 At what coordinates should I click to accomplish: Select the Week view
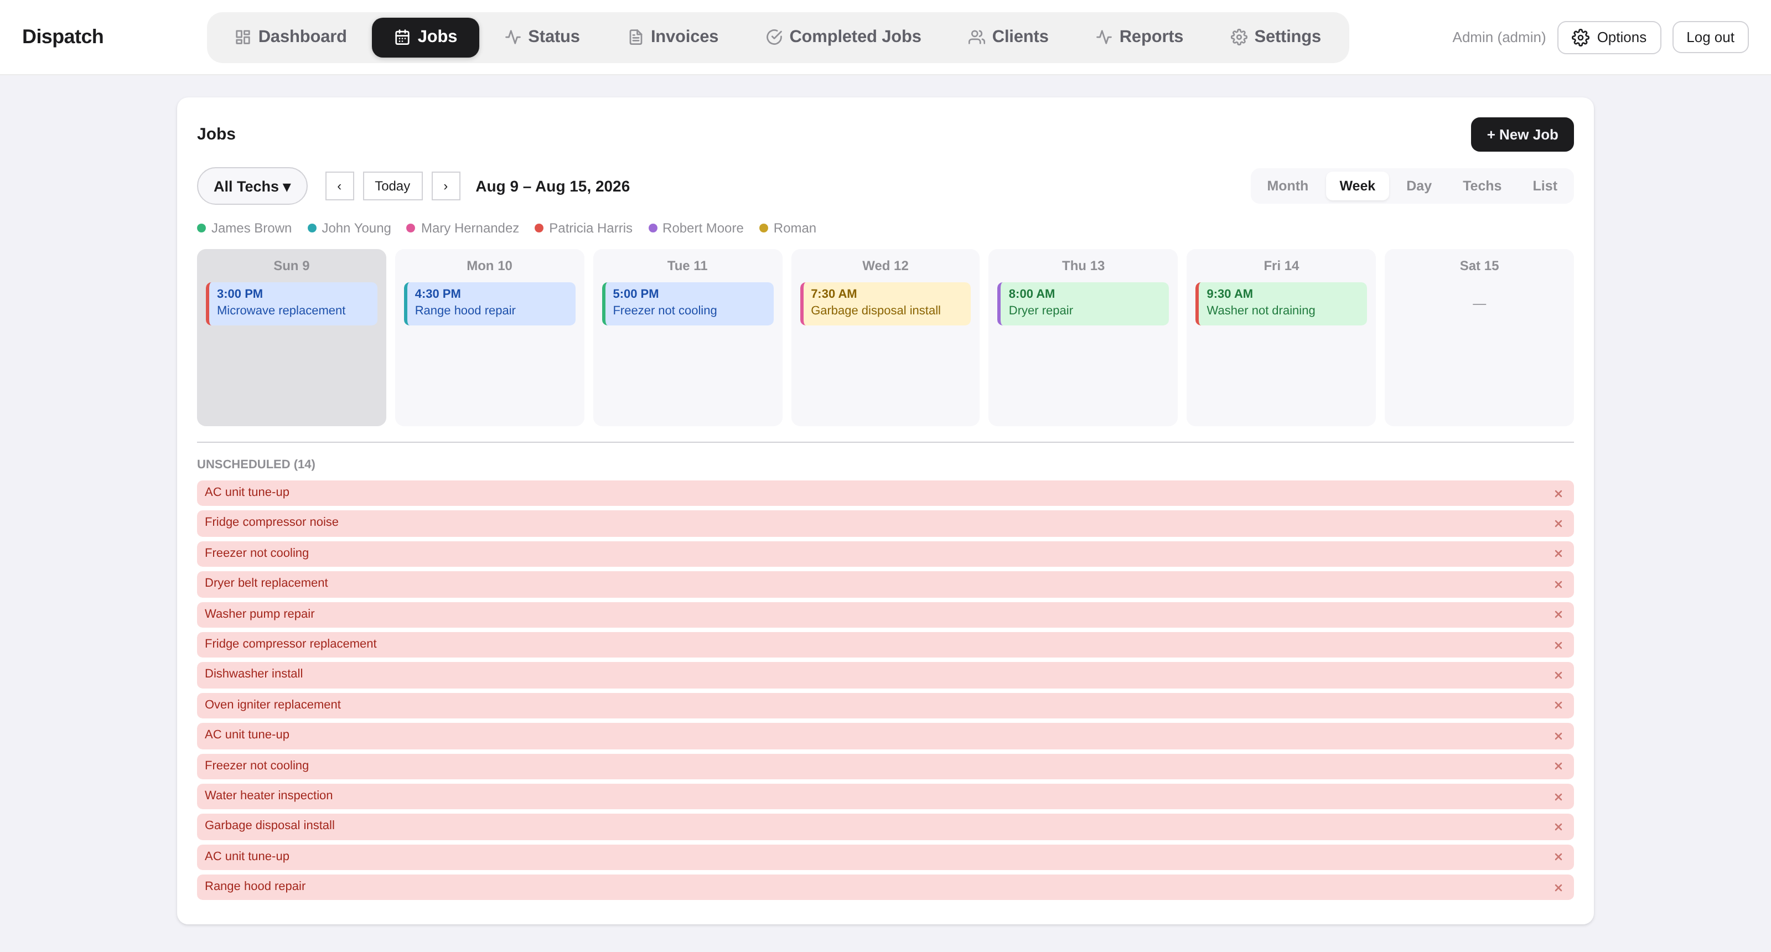[1357, 185]
